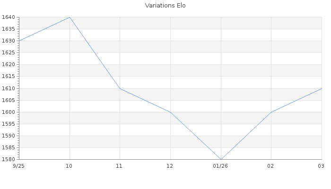This screenshot has width=331, height=189.
Task: Click the lowest line point at 01/26
Action: tap(221, 159)
